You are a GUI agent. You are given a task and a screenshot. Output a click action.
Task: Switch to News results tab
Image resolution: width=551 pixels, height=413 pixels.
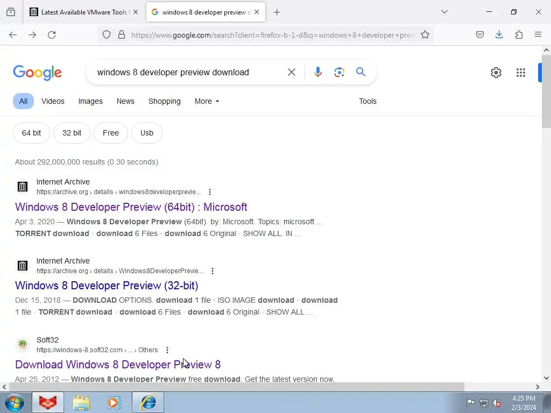point(125,101)
